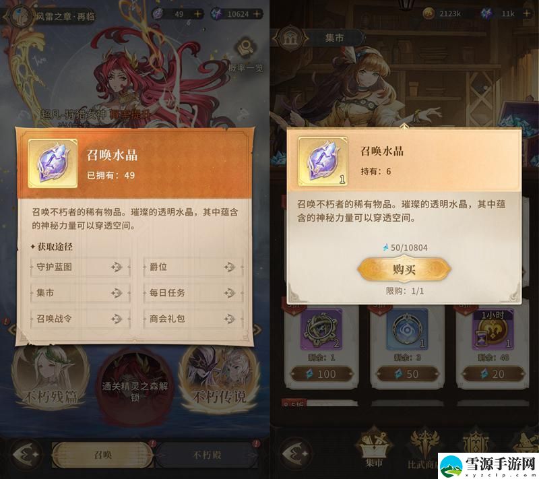Select the shop item priced 100

(x=322, y=346)
